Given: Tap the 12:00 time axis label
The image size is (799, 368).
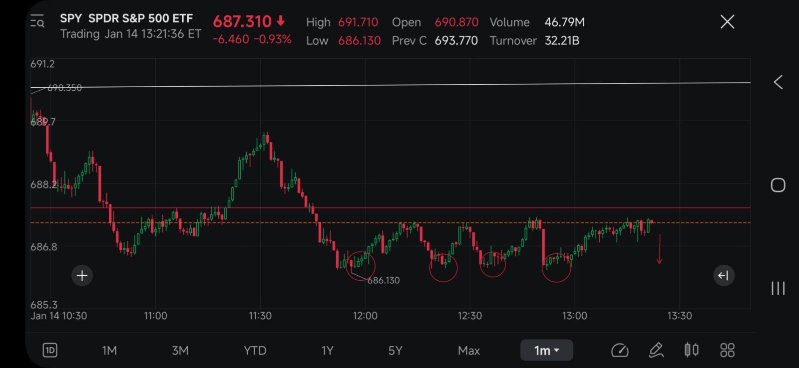Looking at the screenshot, I should tap(365, 316).
